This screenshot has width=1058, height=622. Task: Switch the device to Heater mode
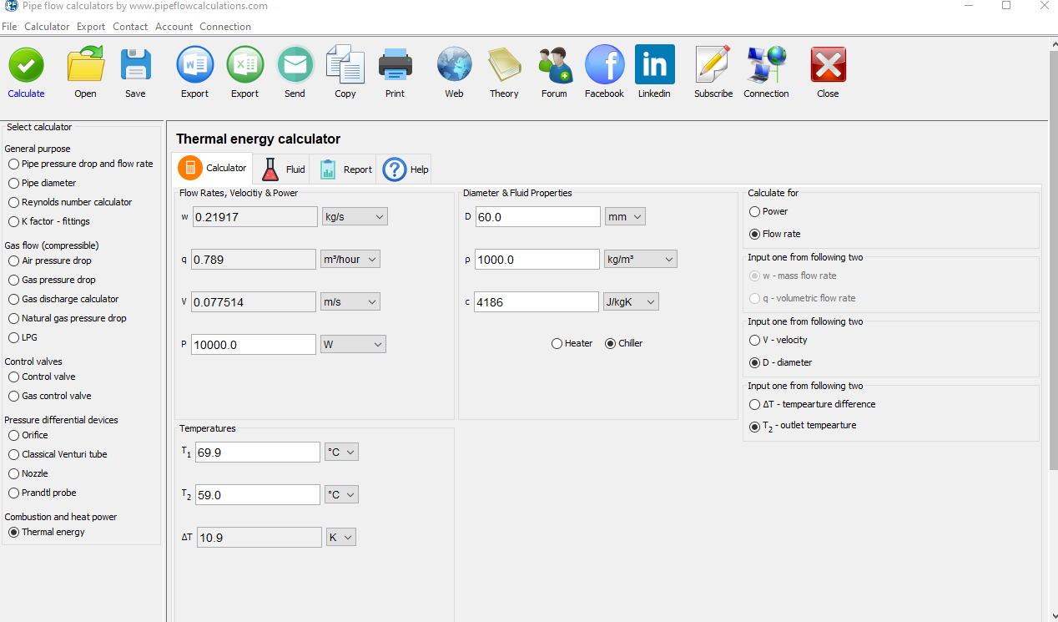coord(557,343)
